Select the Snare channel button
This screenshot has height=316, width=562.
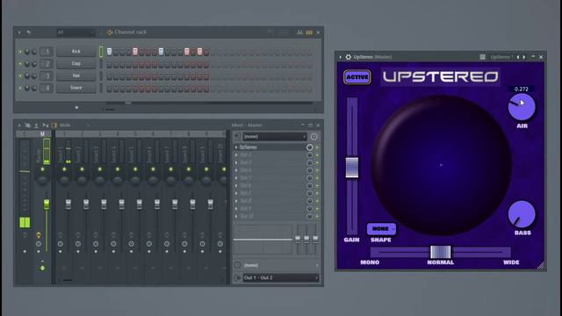pyautogui.click(x=76, y=88)
